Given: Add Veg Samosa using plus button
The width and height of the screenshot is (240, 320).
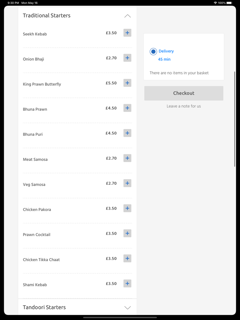Looking at the screenshot, I should coord(127,183).
